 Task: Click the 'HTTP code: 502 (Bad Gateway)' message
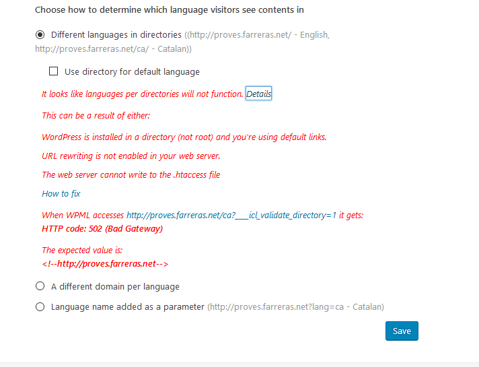pos(102,229)
